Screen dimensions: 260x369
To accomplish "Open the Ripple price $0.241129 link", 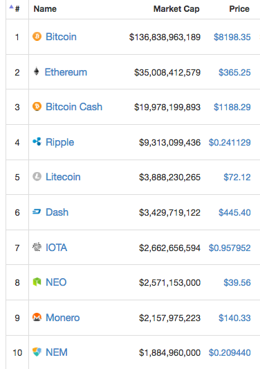I will coord(230,142).
